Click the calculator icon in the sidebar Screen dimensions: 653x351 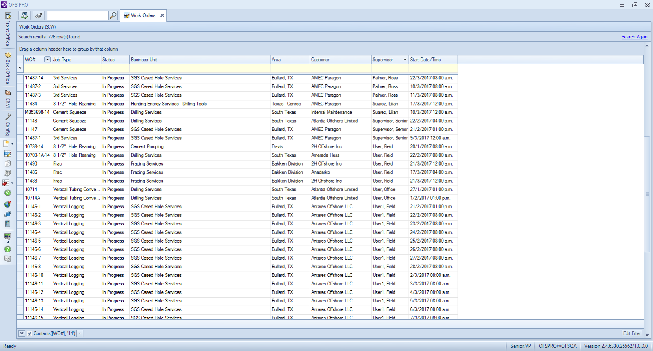click(x=8, y=224)
